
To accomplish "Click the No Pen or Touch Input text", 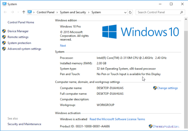I will coord(129,74).
